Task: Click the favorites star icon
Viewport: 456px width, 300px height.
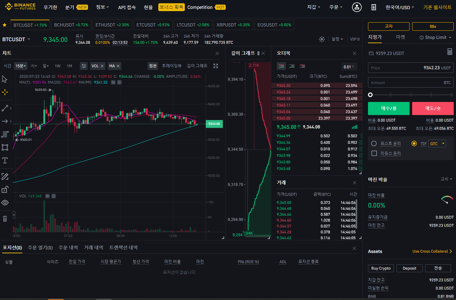Action: [5, 25]
